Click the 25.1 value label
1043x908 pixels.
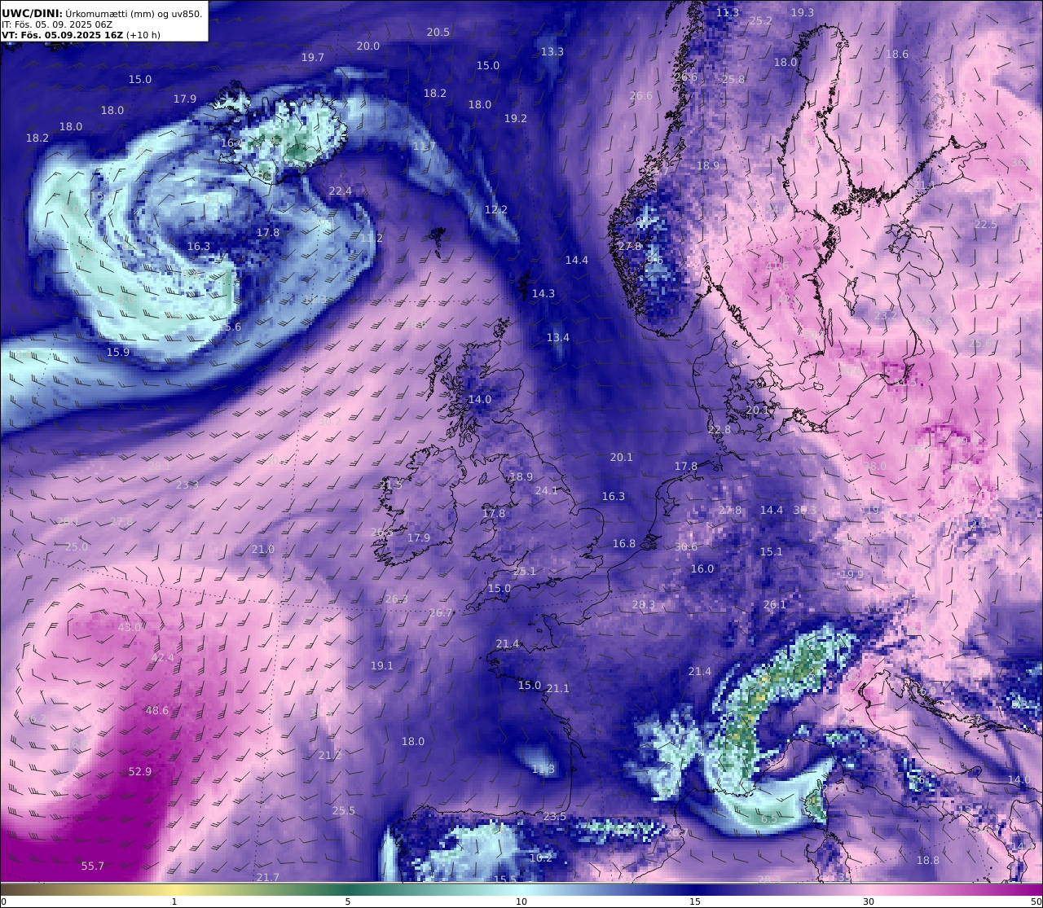point(525,571)
